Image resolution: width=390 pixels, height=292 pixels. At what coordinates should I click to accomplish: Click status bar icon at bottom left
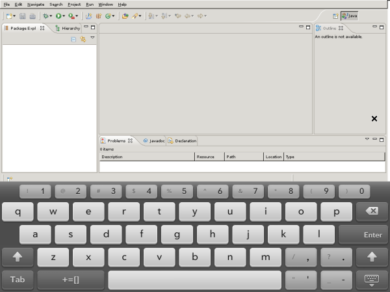click(x=10, y=179)
